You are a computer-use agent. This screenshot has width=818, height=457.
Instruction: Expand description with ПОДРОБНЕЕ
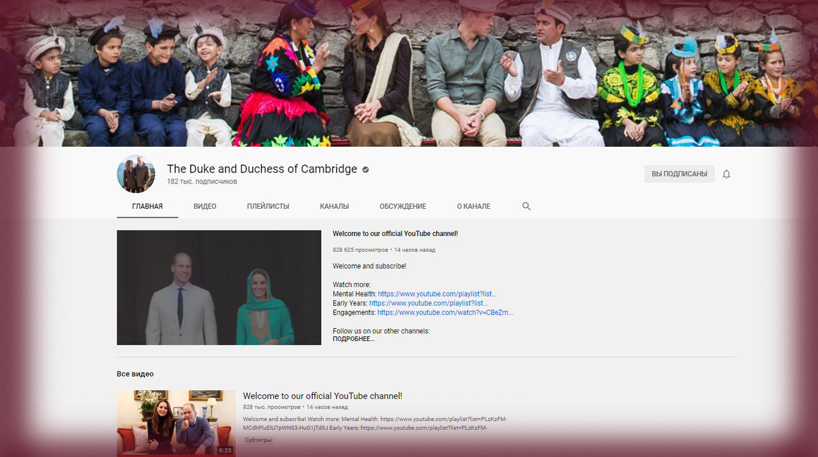click(353, 339)
